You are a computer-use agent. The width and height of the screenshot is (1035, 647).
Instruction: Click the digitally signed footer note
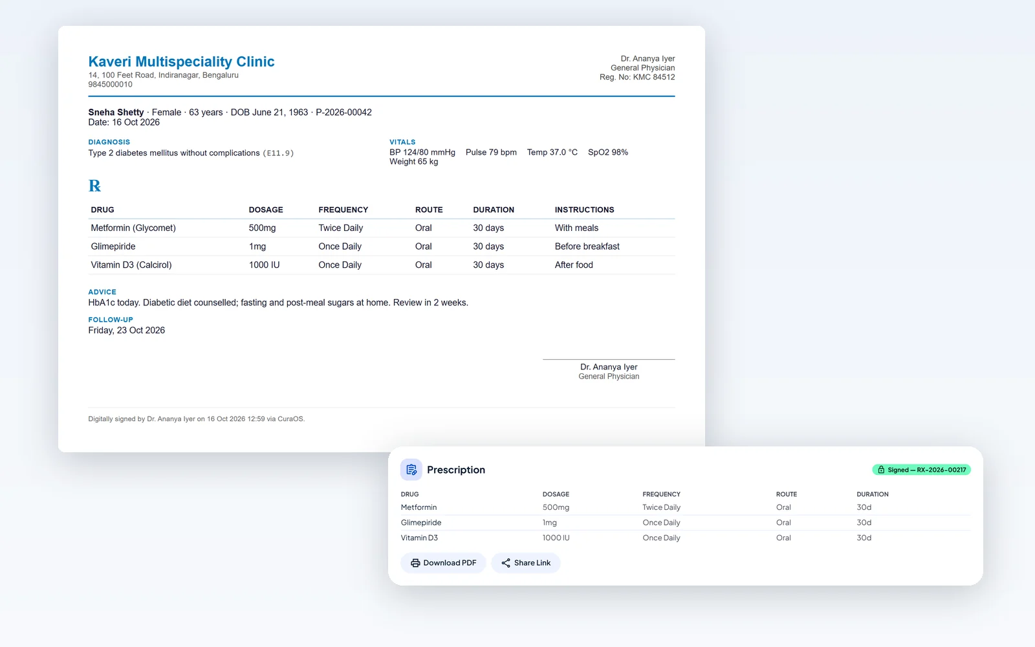197,419
